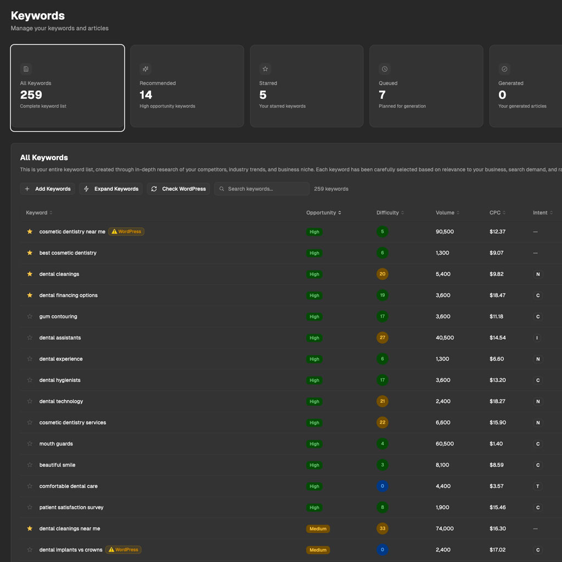Star the gum contouring keyword
562x562 pixels.
[x=30, y=316]
